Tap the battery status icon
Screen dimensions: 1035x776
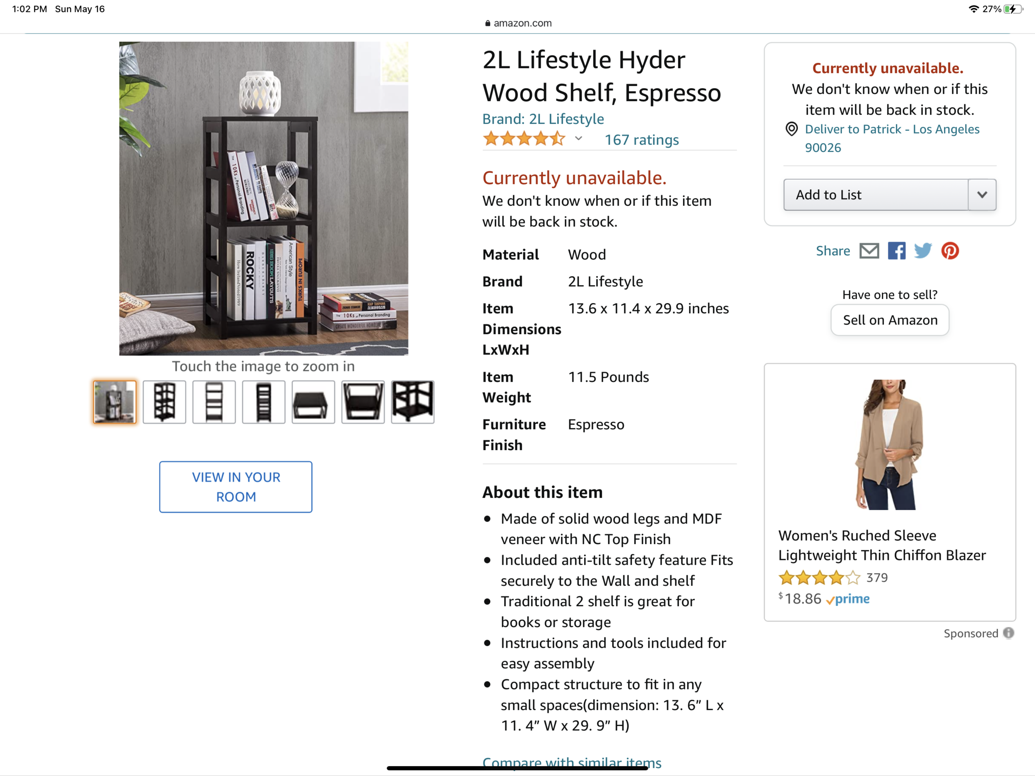pos(1013,9)
